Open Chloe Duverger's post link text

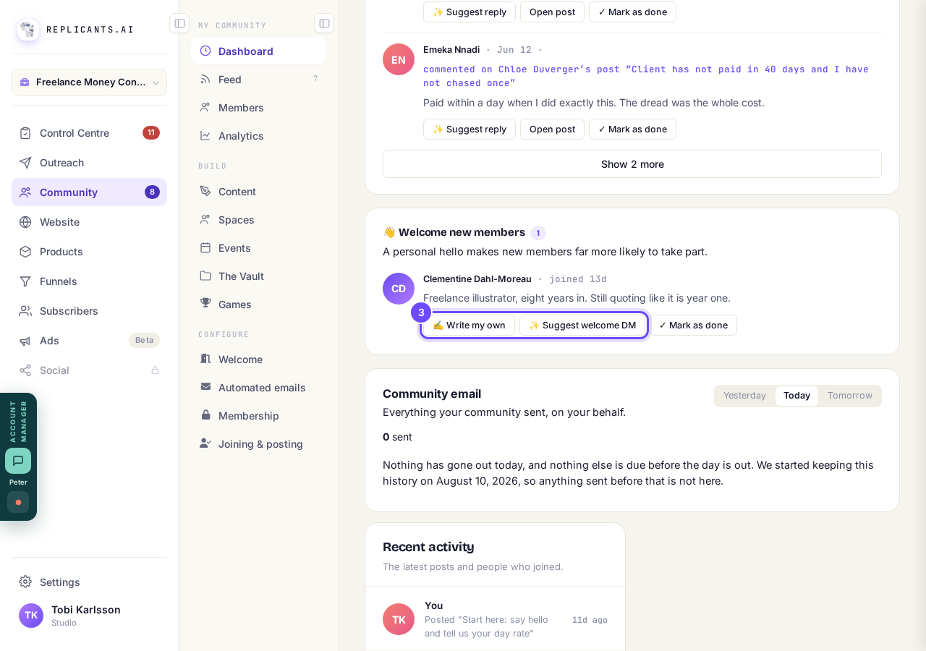(646, 76)
